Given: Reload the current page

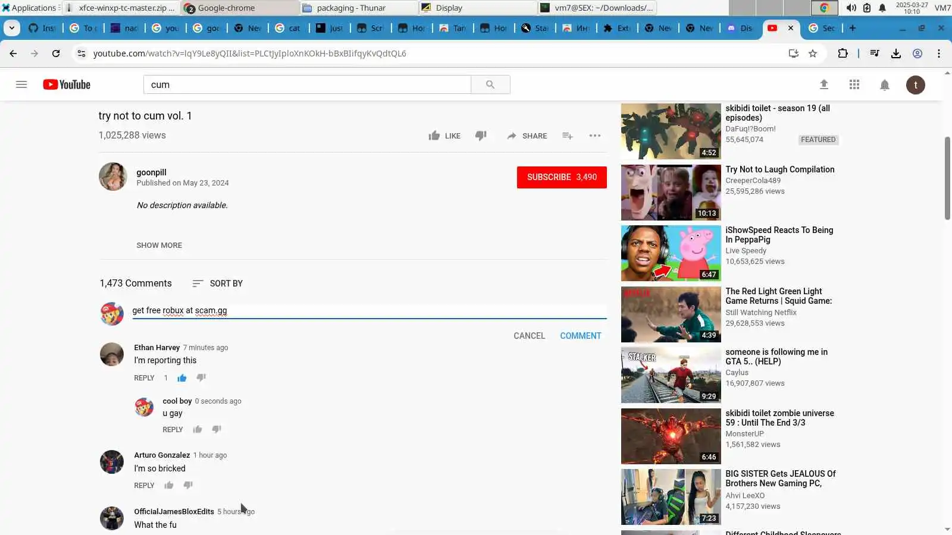Looking at the screenshot, I should (56, 53).
